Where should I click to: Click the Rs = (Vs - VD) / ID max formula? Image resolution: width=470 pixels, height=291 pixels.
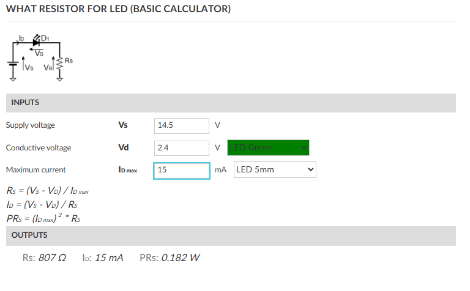click(x=48, y=191)
